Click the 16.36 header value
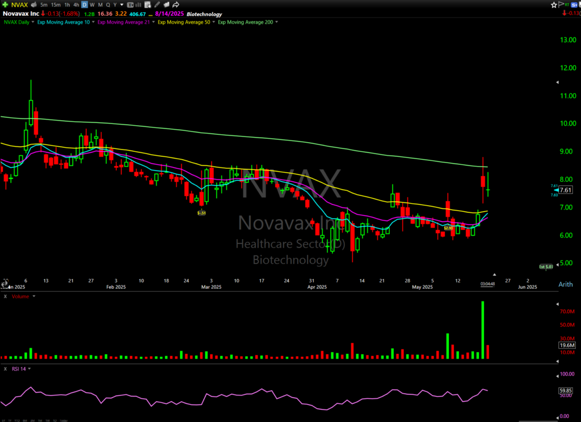This screenshot has width=581, height=422. point(105,14)
